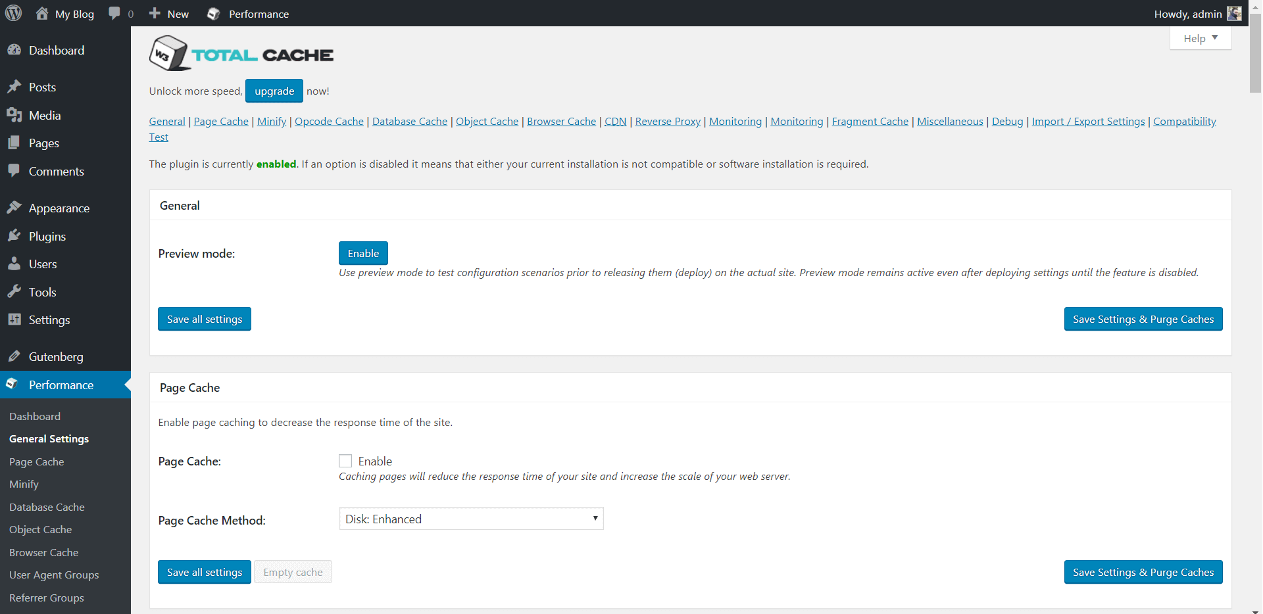Click the Tools wrench icon
The height and width of the screenshot is (614, 1263).
click(x=14, y=292)
